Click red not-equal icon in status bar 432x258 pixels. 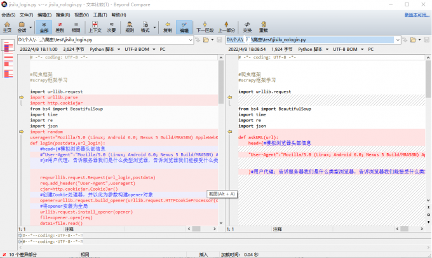point(4,254)
